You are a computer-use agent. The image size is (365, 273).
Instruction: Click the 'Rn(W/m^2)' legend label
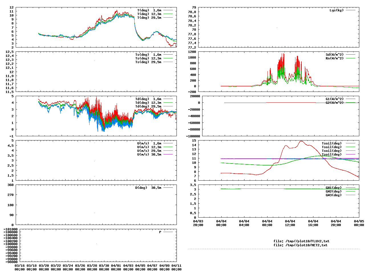(335, 58)
